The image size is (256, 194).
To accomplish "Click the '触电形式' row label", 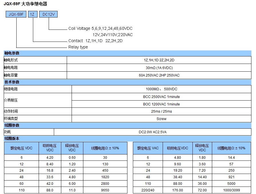I will pos(35,60).
